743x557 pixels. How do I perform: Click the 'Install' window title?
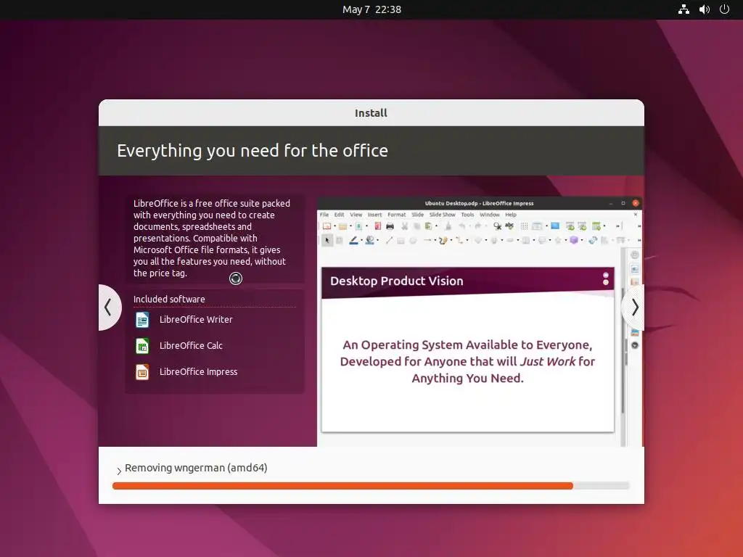pyautogui.click(x=371, y=112)
